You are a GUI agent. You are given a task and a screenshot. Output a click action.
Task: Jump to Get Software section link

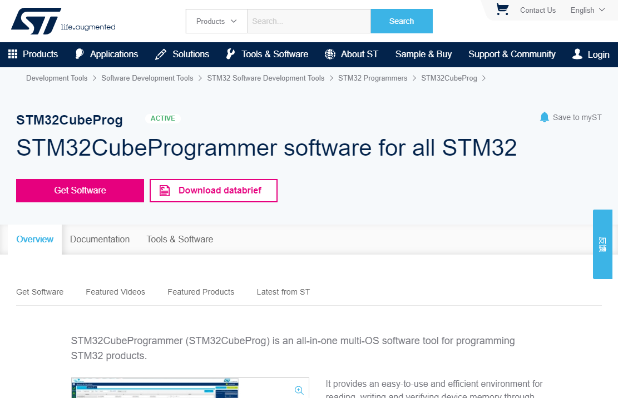click(40, 292)
